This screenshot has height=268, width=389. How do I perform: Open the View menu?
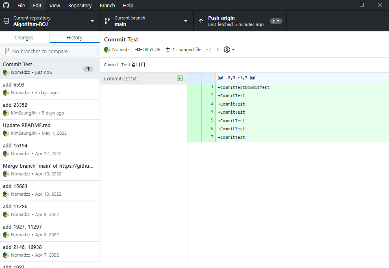(54, 5)
